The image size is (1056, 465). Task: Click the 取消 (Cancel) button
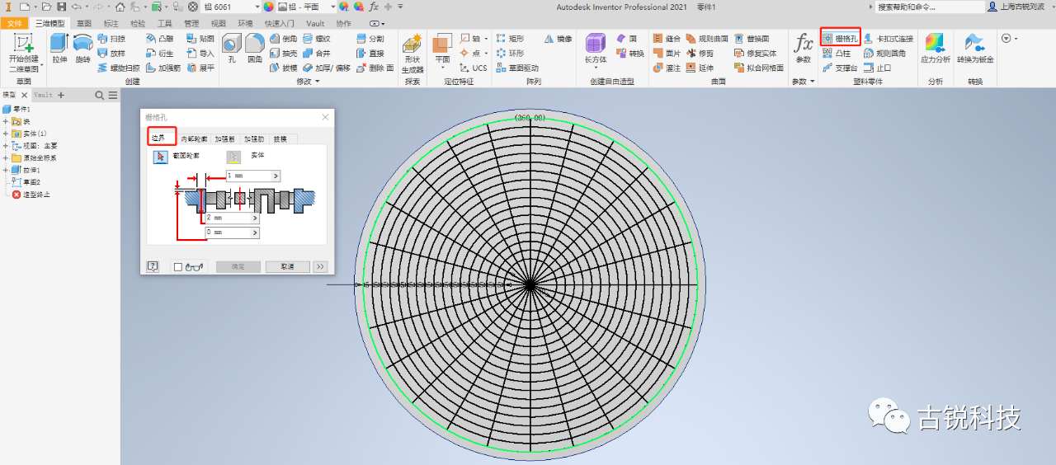click(287, 266)
